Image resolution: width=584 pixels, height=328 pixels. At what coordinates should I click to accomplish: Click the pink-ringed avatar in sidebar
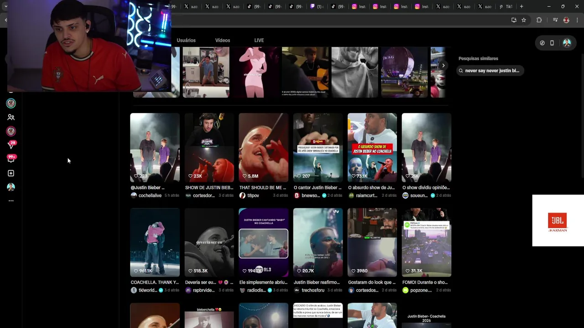tap(11, 131)
